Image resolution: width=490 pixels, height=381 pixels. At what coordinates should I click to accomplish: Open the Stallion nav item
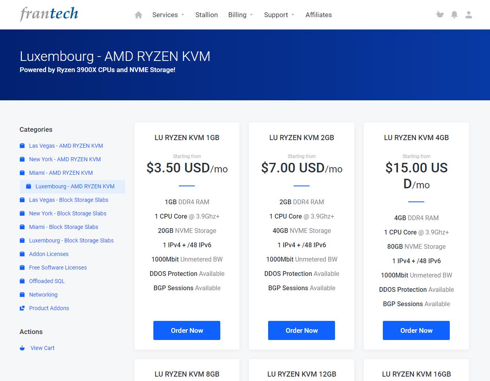pyautogui.click(x=206, y=15)
